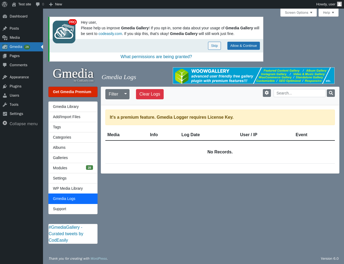Image resolution: width=344 pixels, height=264 pixels.
Task: Click the gear settings icon near search
Action: (x=267, y=93)
